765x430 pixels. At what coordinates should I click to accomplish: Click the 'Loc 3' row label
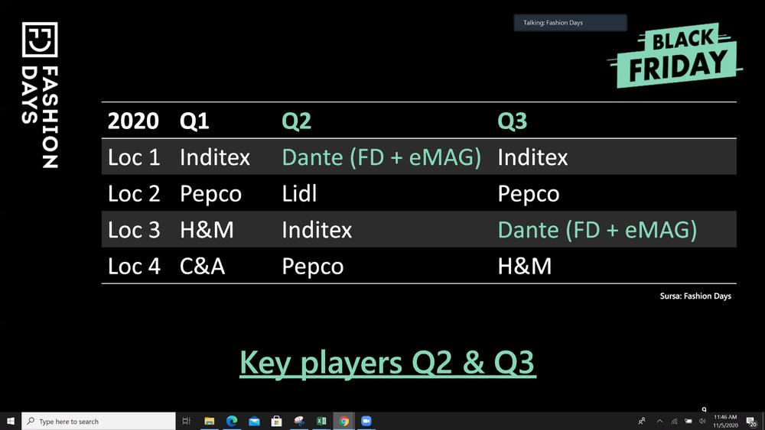pos(134,230)
